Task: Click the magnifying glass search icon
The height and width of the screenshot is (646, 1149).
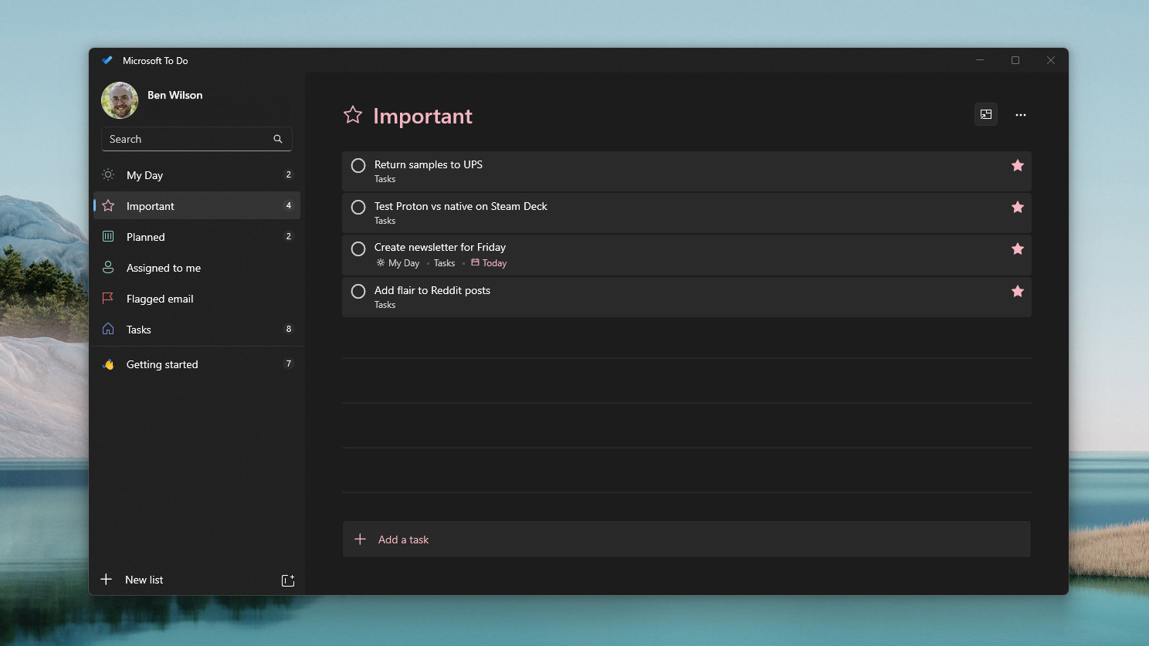Action: pyautogui.click(x=278, y=139)
